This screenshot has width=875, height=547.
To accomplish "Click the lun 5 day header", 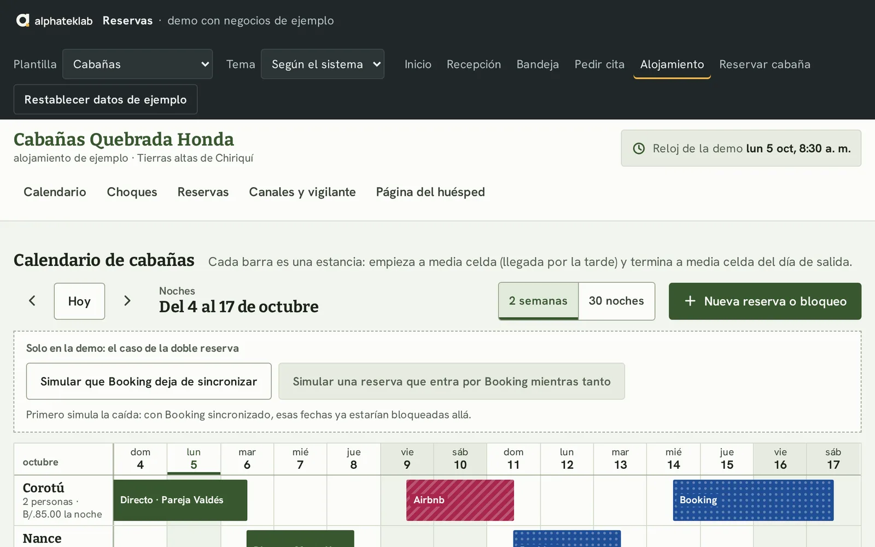I will coord(194,459).
